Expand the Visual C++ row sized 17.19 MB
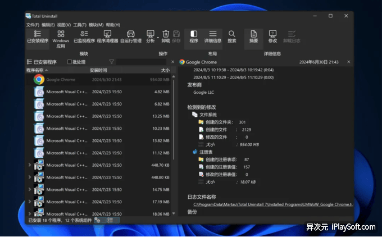 (x=29, y=202)
